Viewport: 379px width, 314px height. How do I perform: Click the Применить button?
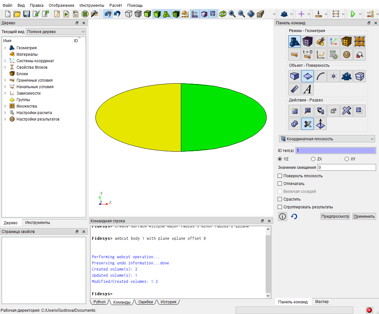[x=364, y=216]
